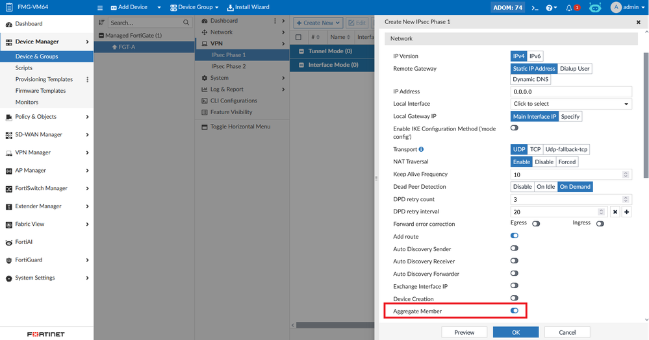The image size is (649, 340).
Task: Expand Policy & Objects in sidebar
Action: pos(47,117)
